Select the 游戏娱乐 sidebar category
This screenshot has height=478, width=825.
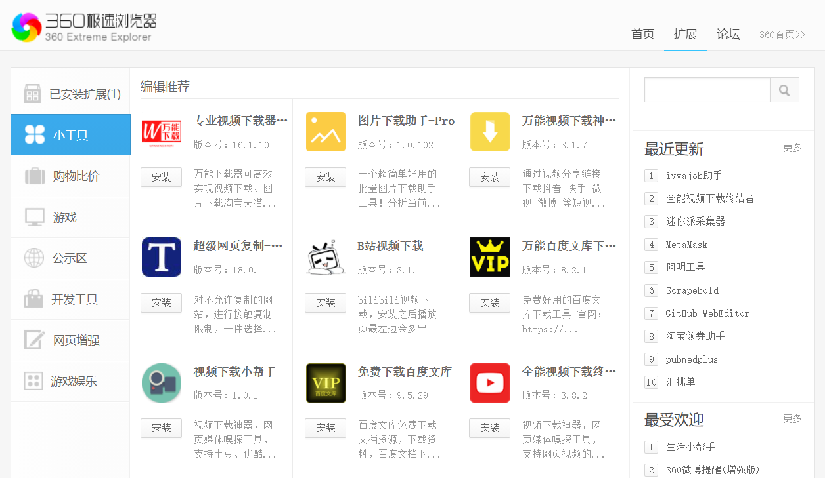click(70, 381)
